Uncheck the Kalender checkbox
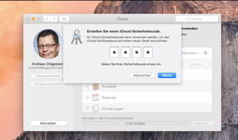 [87, 97]
